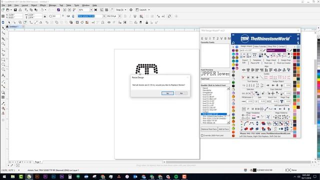320x180 pixels.
Task: Click the dollar sign icon in TRW header
Action: 298,42
